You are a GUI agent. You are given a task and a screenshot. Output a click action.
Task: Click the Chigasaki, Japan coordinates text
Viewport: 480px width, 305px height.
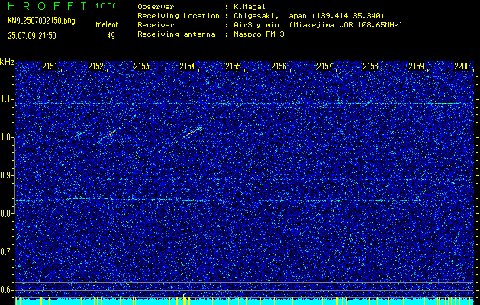point(309,15)
